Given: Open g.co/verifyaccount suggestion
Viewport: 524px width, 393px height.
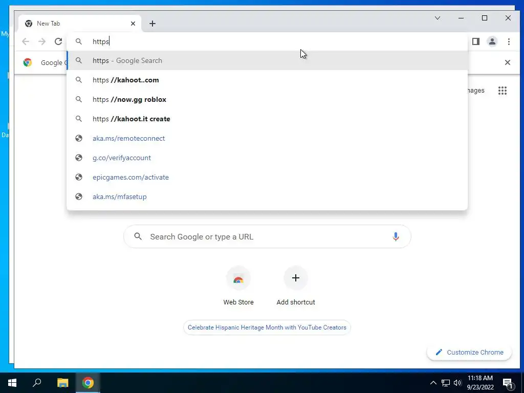Looking at the screenshot, I should click(267, 158).
